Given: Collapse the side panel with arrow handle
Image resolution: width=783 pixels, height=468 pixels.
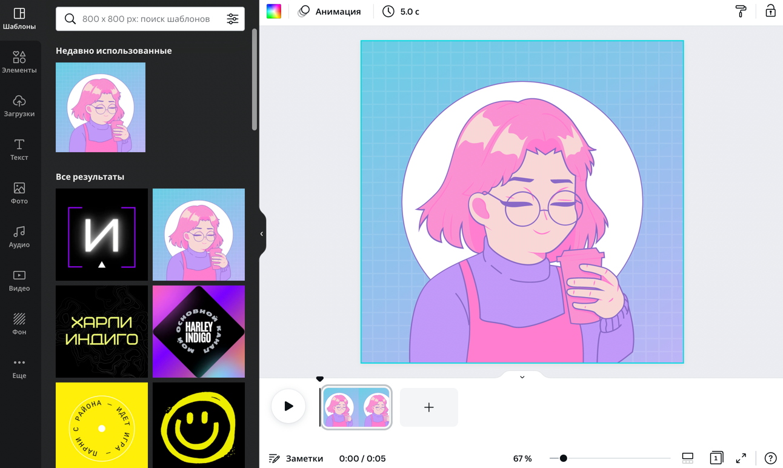Looking at the screenshot, I should [262, 234].
